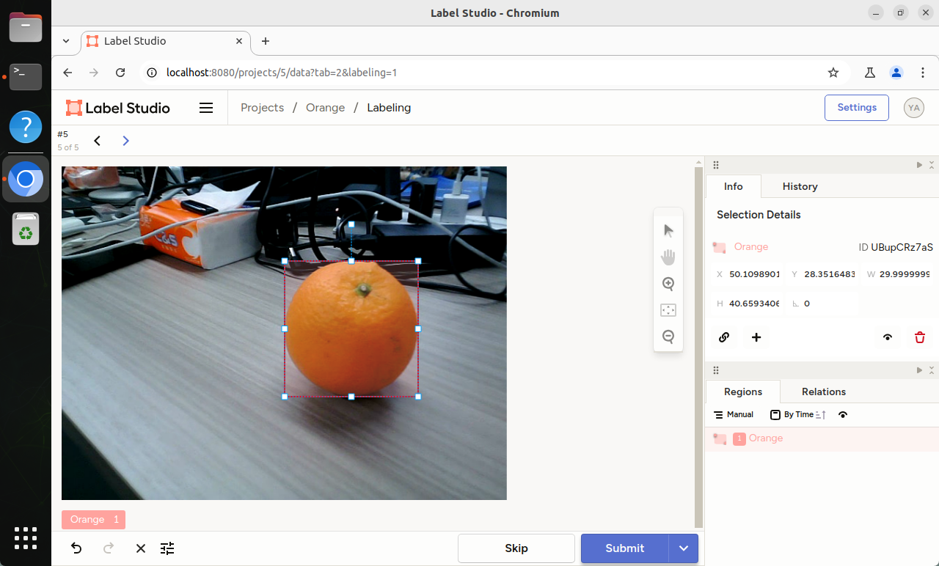Go to previous task with left chevron
The image size is (939, 566).
coord(97,141)
